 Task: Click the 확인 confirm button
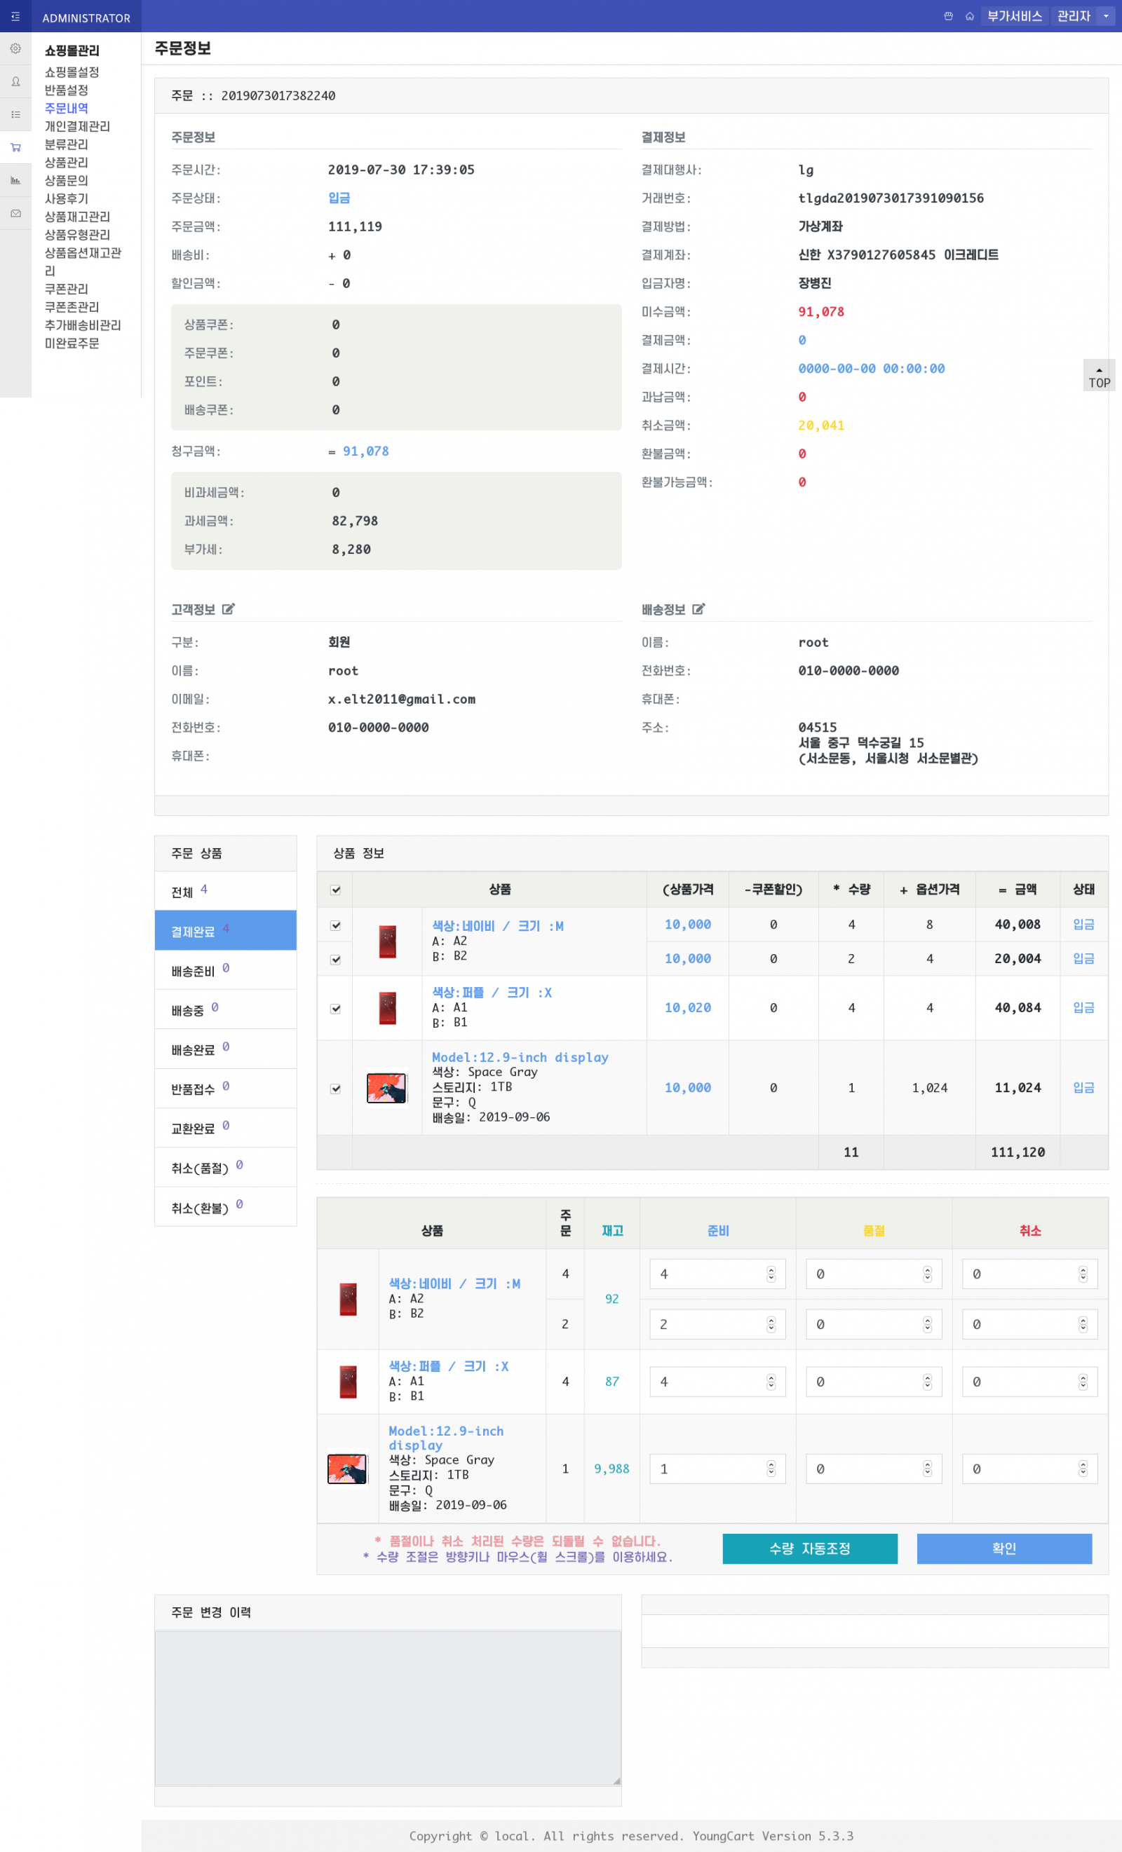pyautogui.click(x=1004, y=1549)
